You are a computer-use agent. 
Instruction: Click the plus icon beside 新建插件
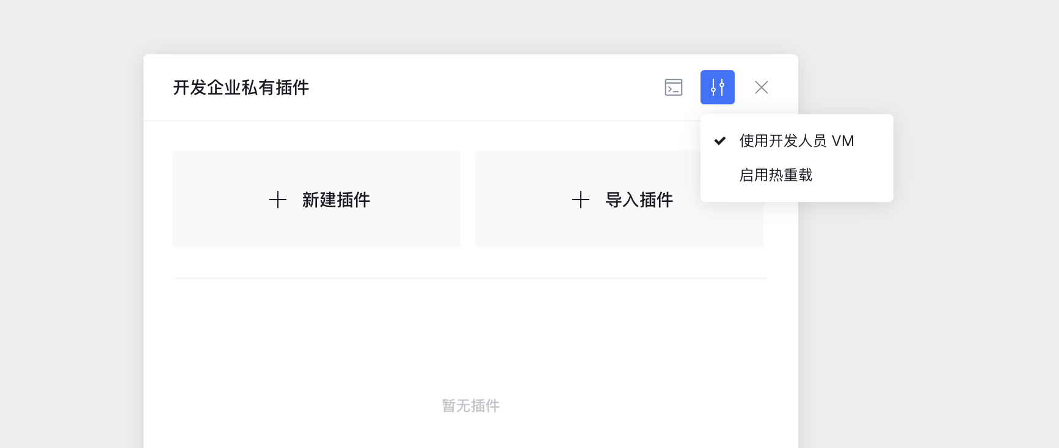(x=278, y=200)
